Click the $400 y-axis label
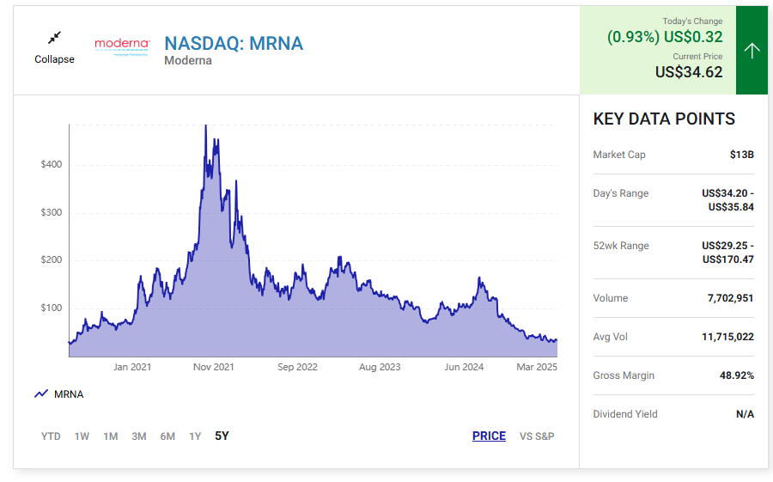Viewport: 773px width, 482px height. point(52,165)
